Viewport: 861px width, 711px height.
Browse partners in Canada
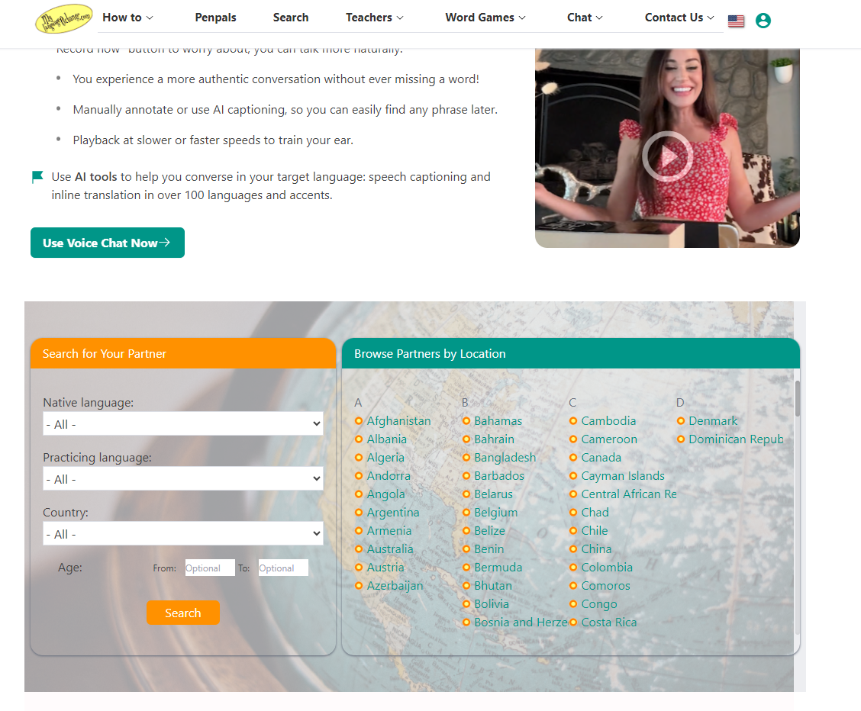(x=601, y=458)
